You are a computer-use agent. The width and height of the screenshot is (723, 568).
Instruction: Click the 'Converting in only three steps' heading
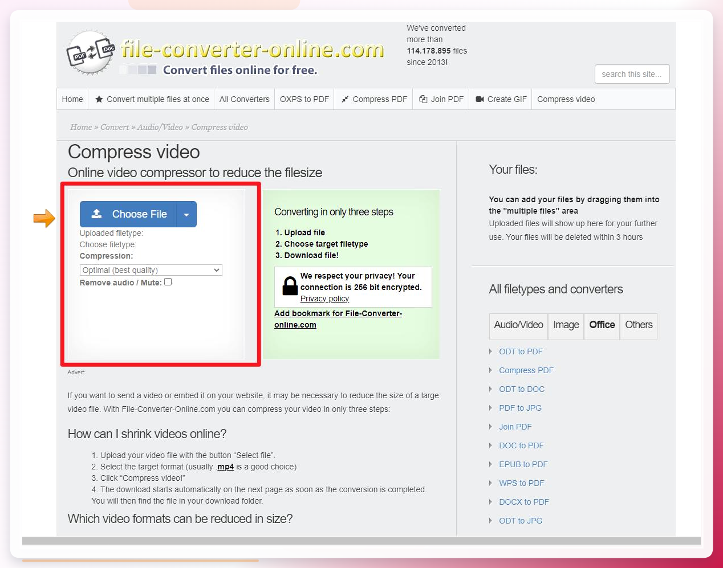pos(334,212)
